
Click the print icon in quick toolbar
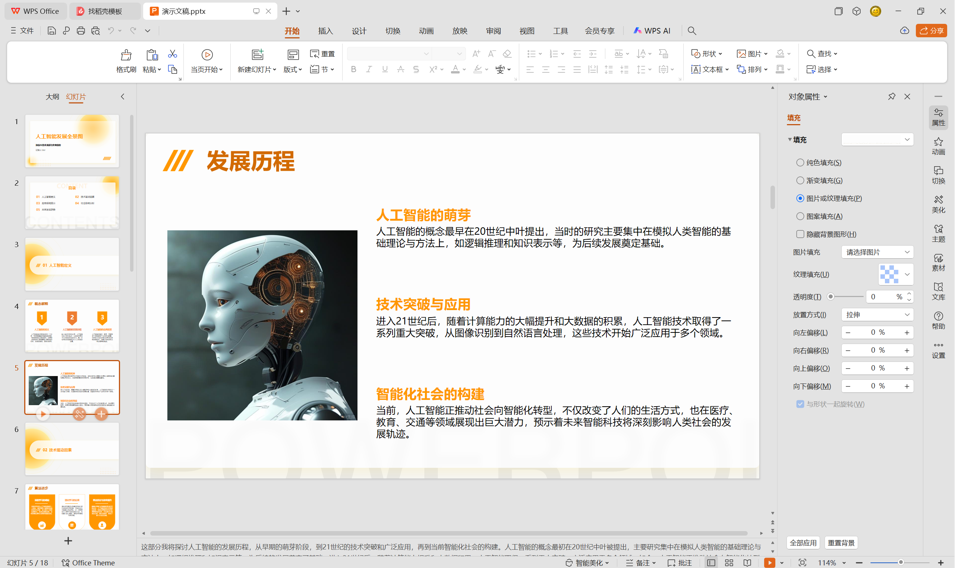click(81, 31)
